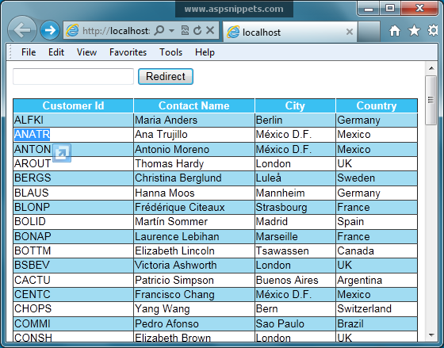Open the Tools menu

point(170,52)
